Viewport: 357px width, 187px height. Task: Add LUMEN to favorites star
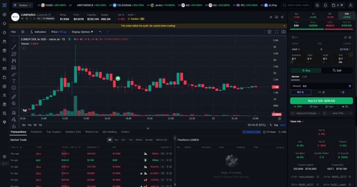[271, 17]
